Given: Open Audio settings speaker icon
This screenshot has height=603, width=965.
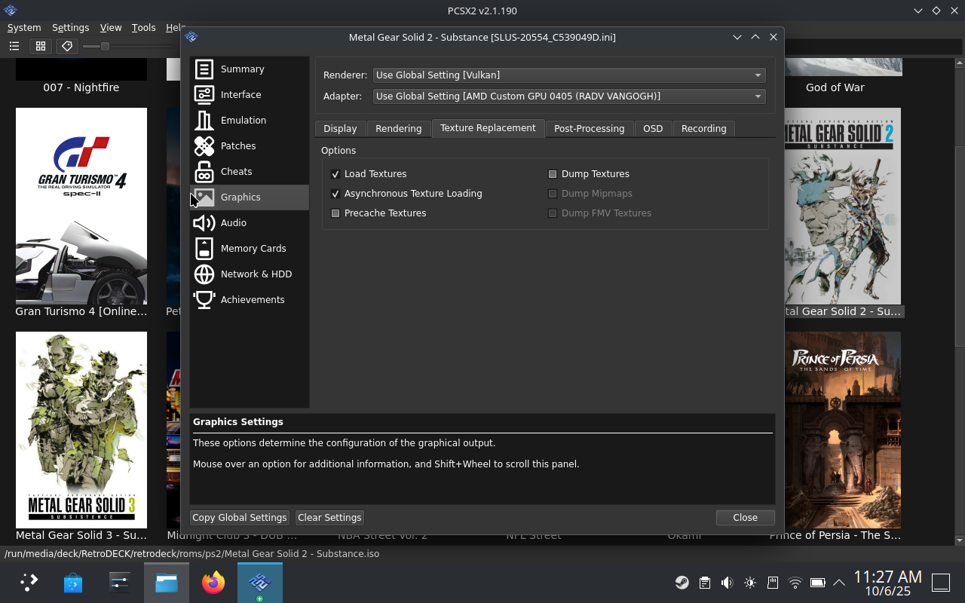Looking at the screenshot, I should click(204, 223).
